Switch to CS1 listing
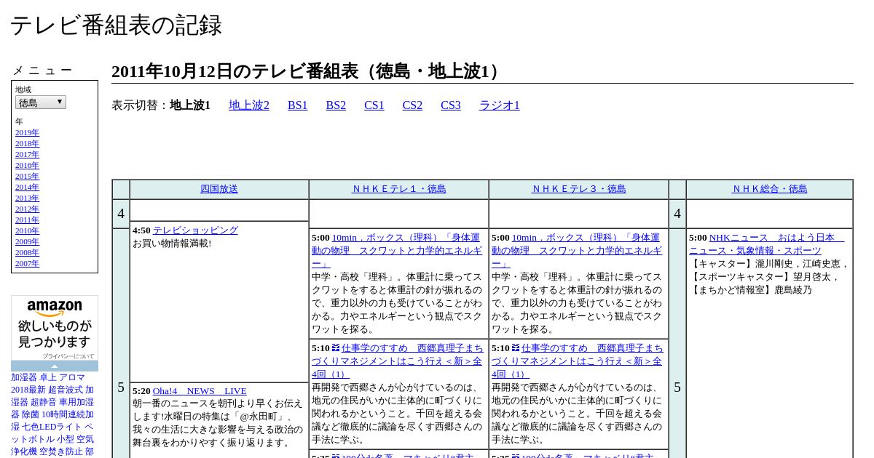The width and height of the screenshot is (874, 458). pyautogui.click(x=374, y=105)
